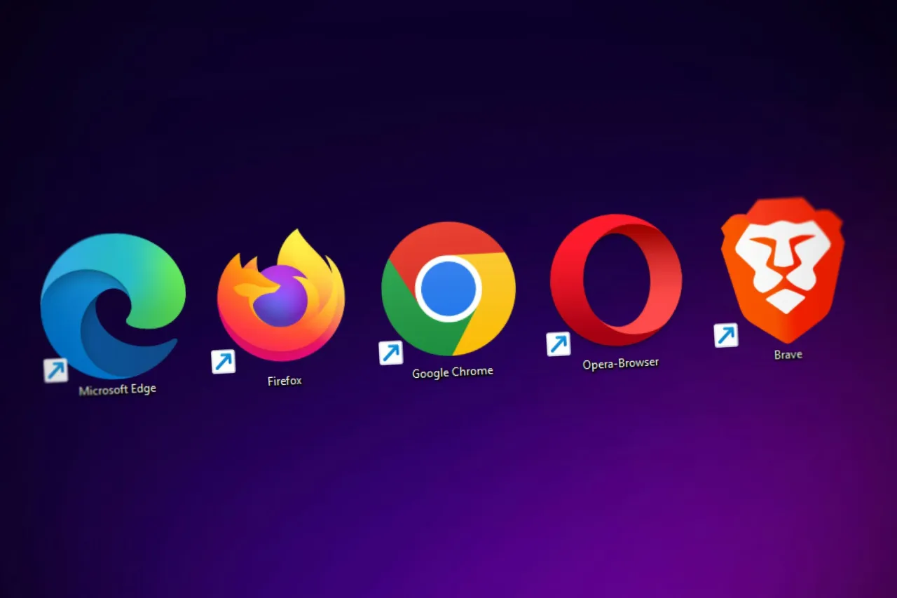Click the Microsoft Edge label text

(x=117, y=390)
